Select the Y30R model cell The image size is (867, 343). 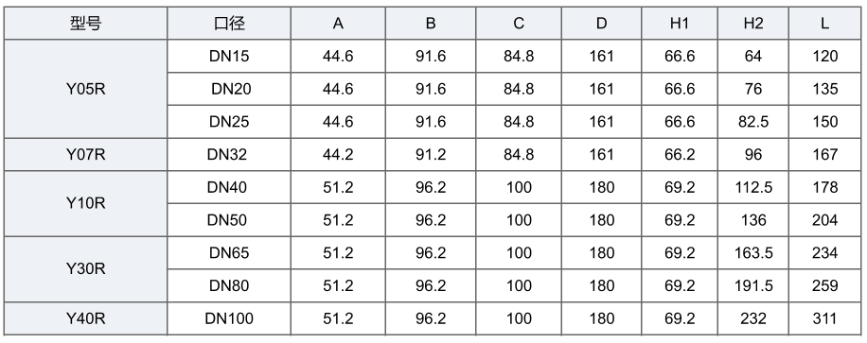point(86,269)
